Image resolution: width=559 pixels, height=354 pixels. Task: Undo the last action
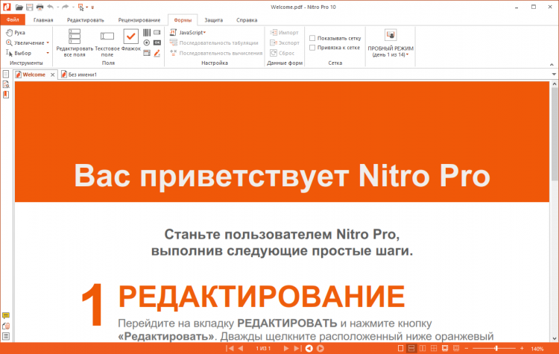coord(50,7)
